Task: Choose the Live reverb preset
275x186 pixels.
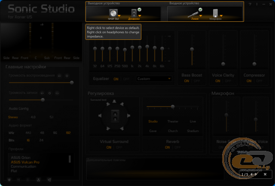Action: pos(193,121)
